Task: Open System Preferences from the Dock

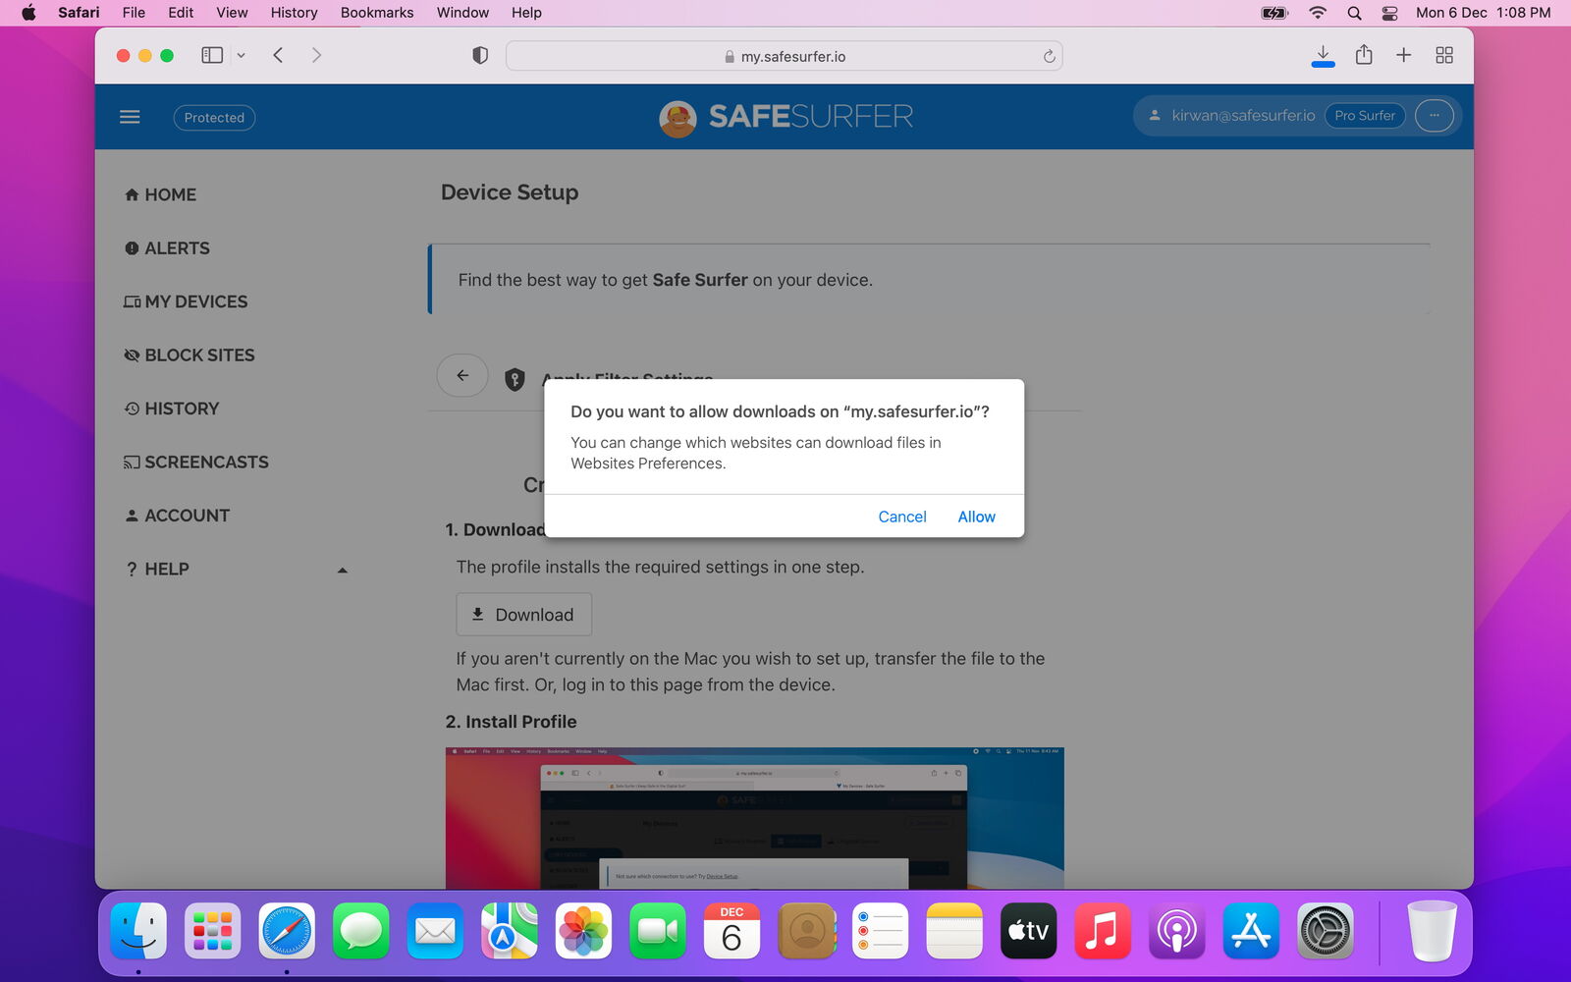Action: click(1325, 931)
